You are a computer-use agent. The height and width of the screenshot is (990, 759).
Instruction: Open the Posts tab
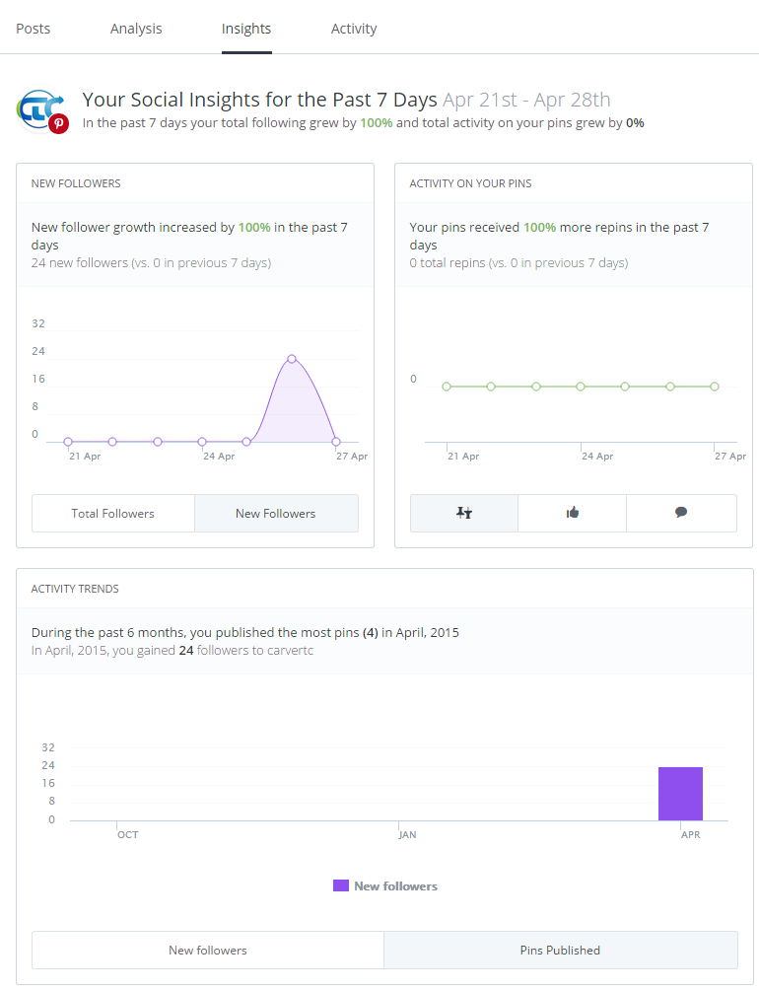click(x=34, y=29)
